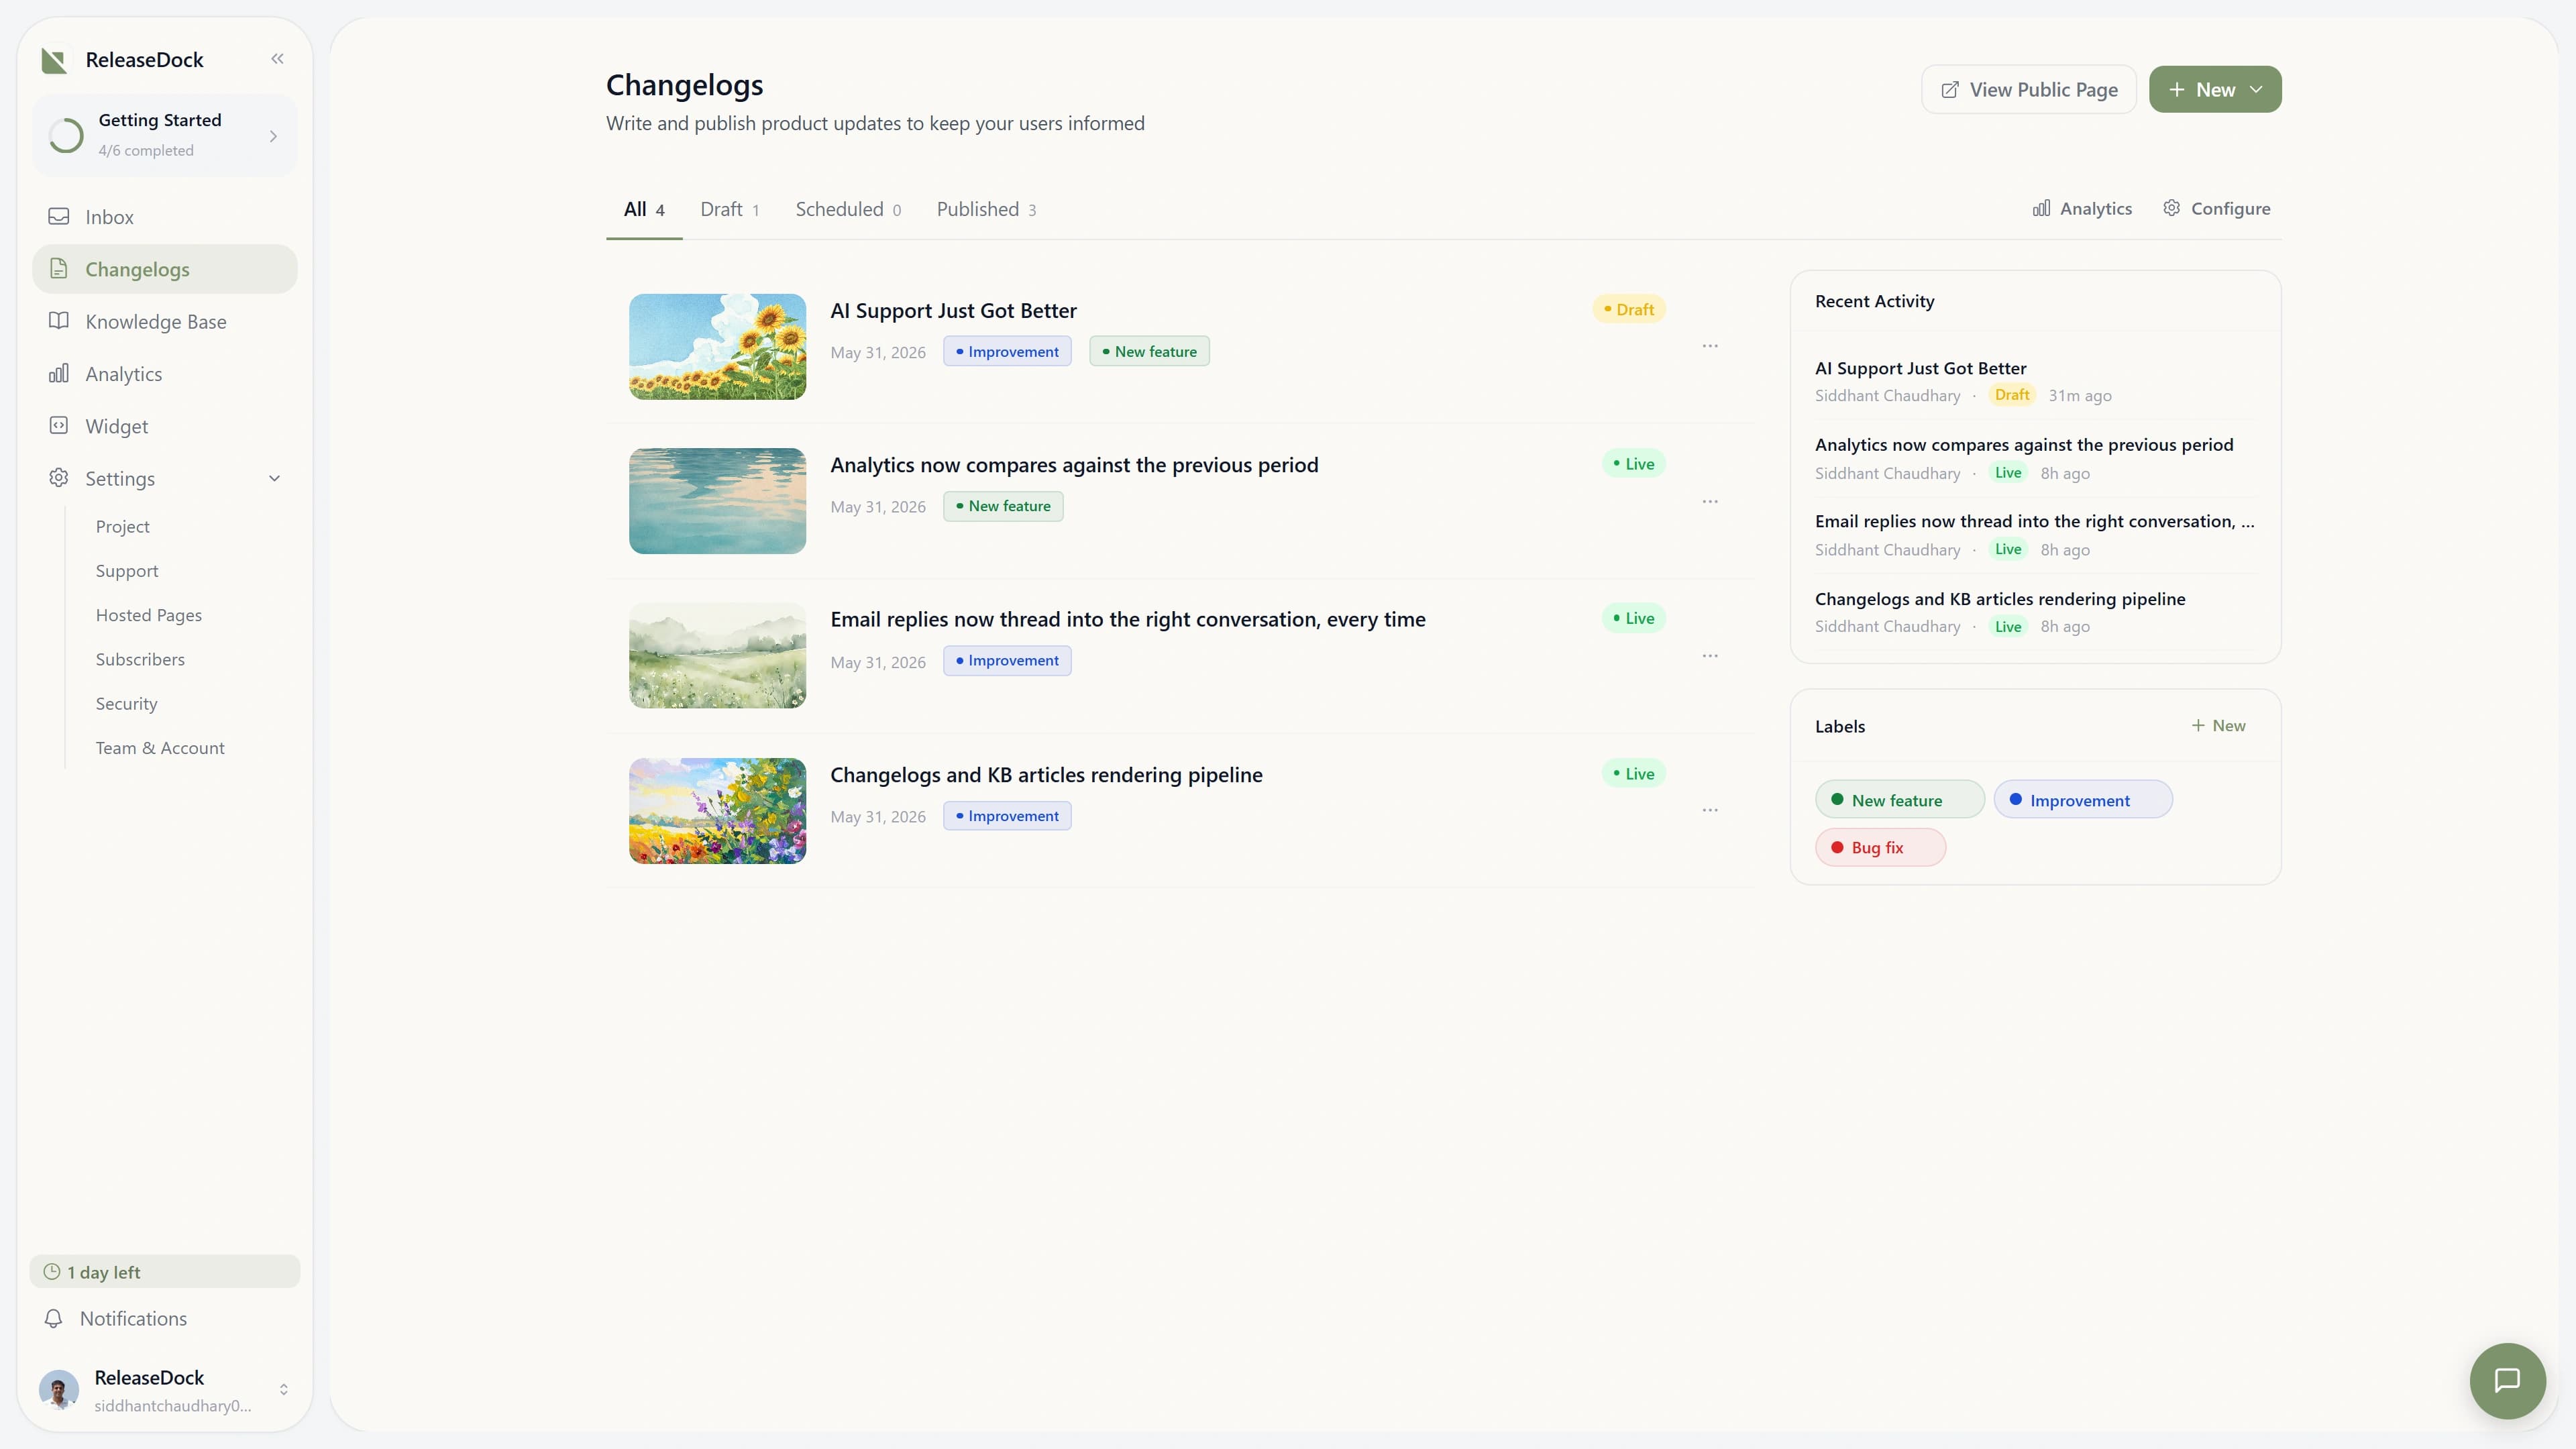Open Analytics now compares against previous period title
2576x1449 pixels.
pos(1074,465)
